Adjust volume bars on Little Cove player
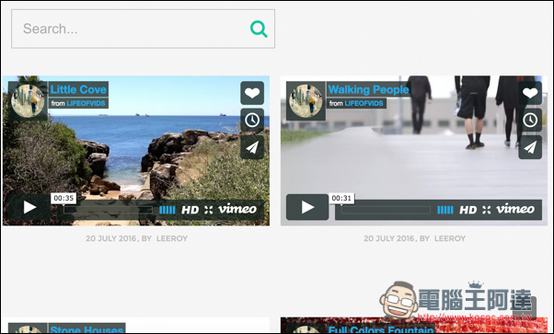The width and height of the screenshot is (554, 334). 167,210
